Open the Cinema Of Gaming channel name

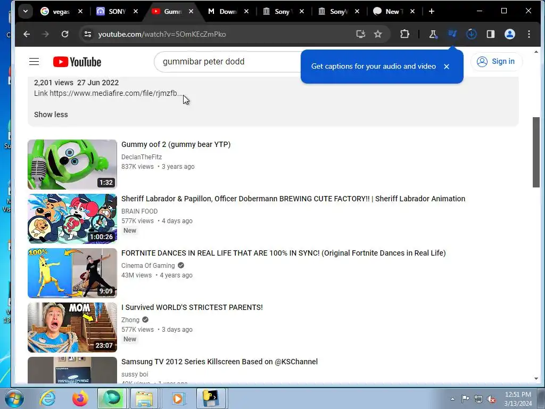click(148, 265)
